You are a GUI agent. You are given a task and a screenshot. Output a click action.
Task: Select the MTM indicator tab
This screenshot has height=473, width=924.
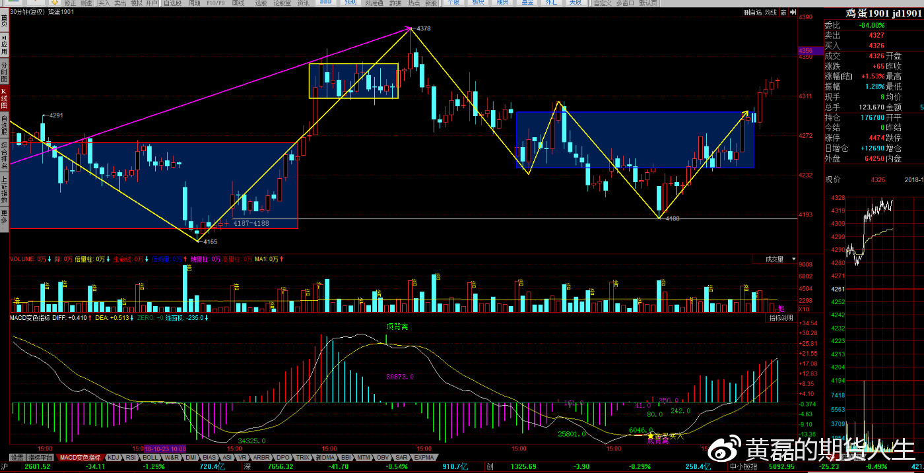tap(364, 457)
